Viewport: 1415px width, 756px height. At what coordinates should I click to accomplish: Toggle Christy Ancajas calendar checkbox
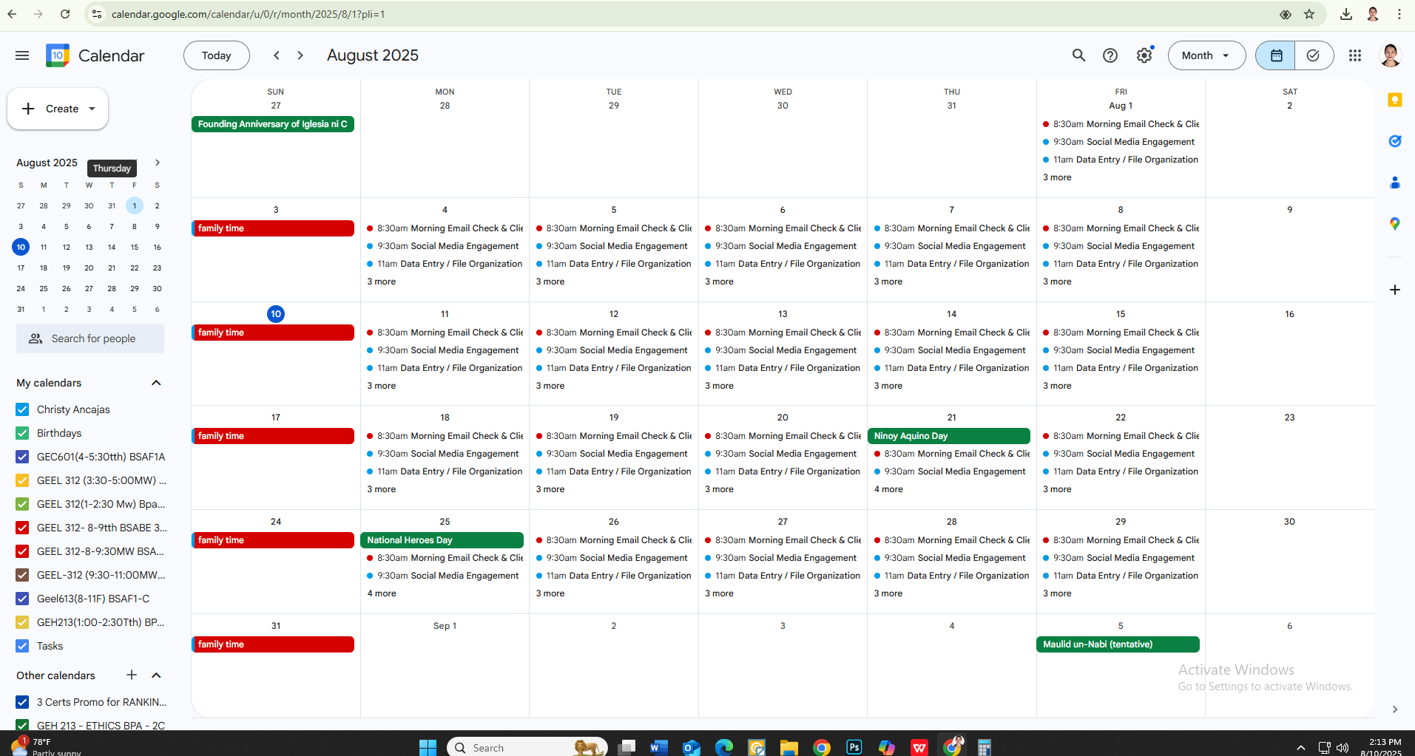click(x=22, y=409)
